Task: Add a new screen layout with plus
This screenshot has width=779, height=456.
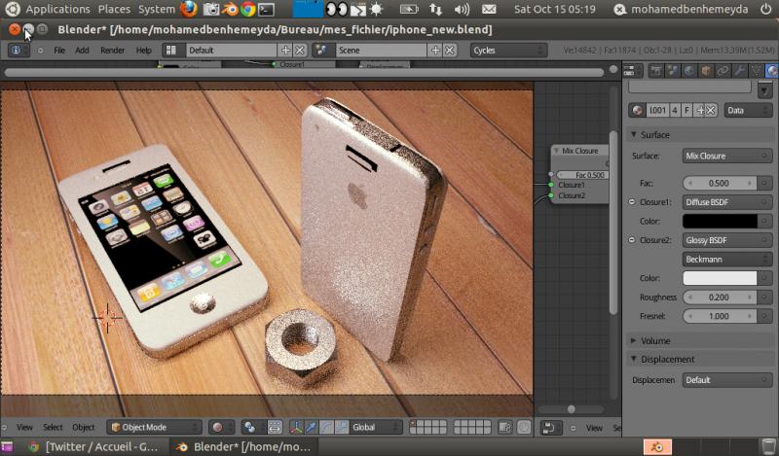Action: point(285,51)
